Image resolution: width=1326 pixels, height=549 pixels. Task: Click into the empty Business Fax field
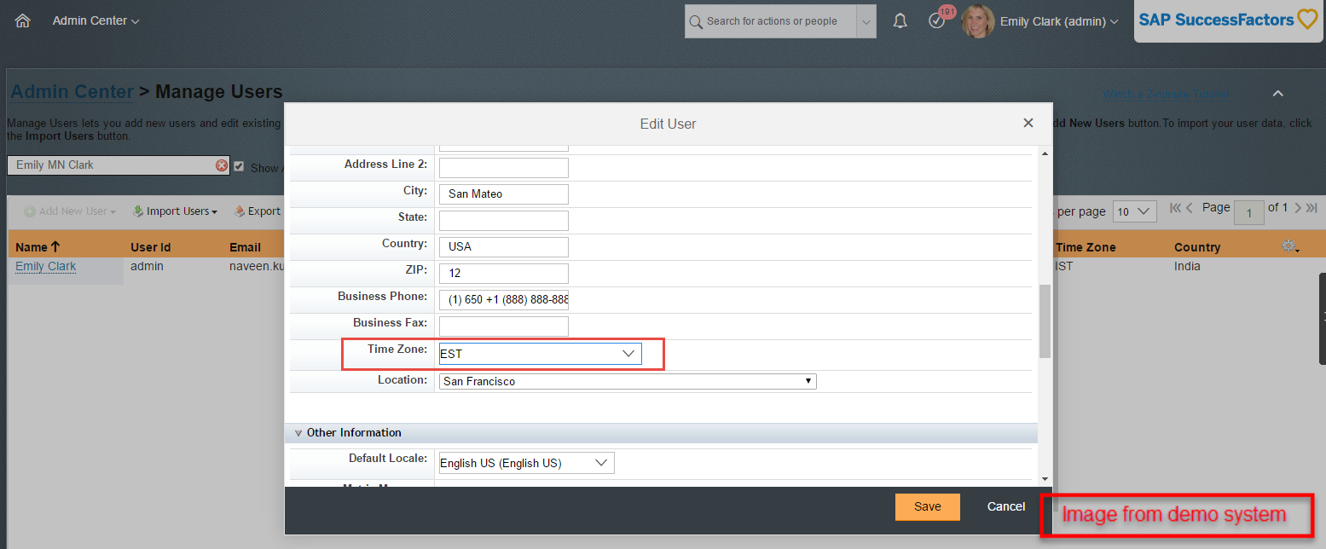pyautogui.click(x=503, y=327)
